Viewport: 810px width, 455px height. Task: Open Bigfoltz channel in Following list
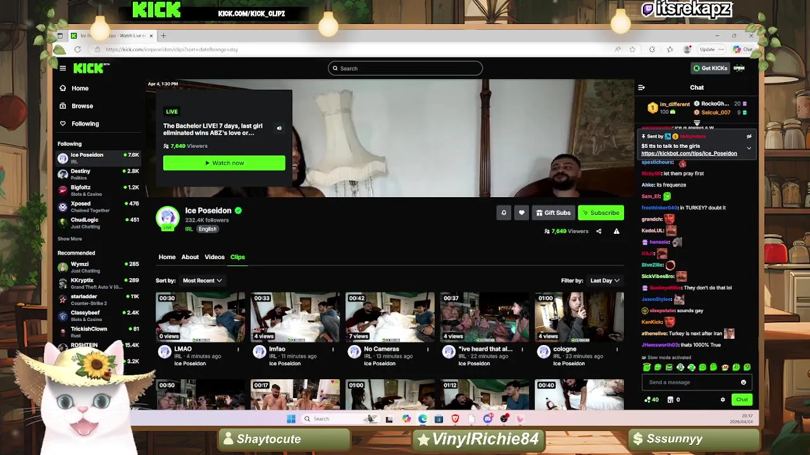coord(98,190)
